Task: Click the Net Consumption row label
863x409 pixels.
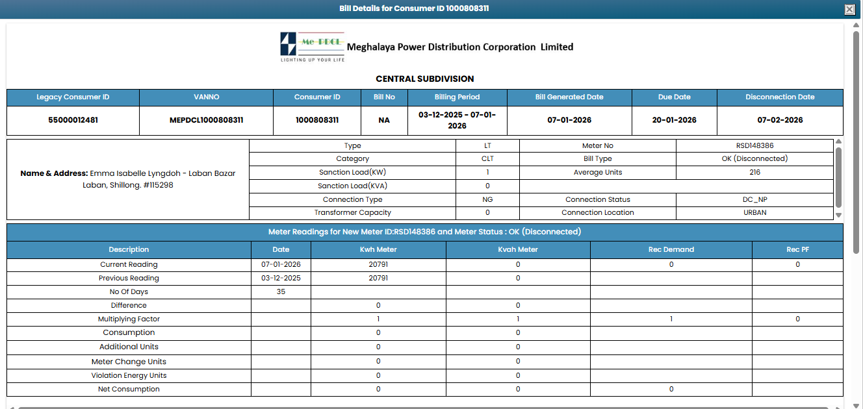Action: [129, 390]
